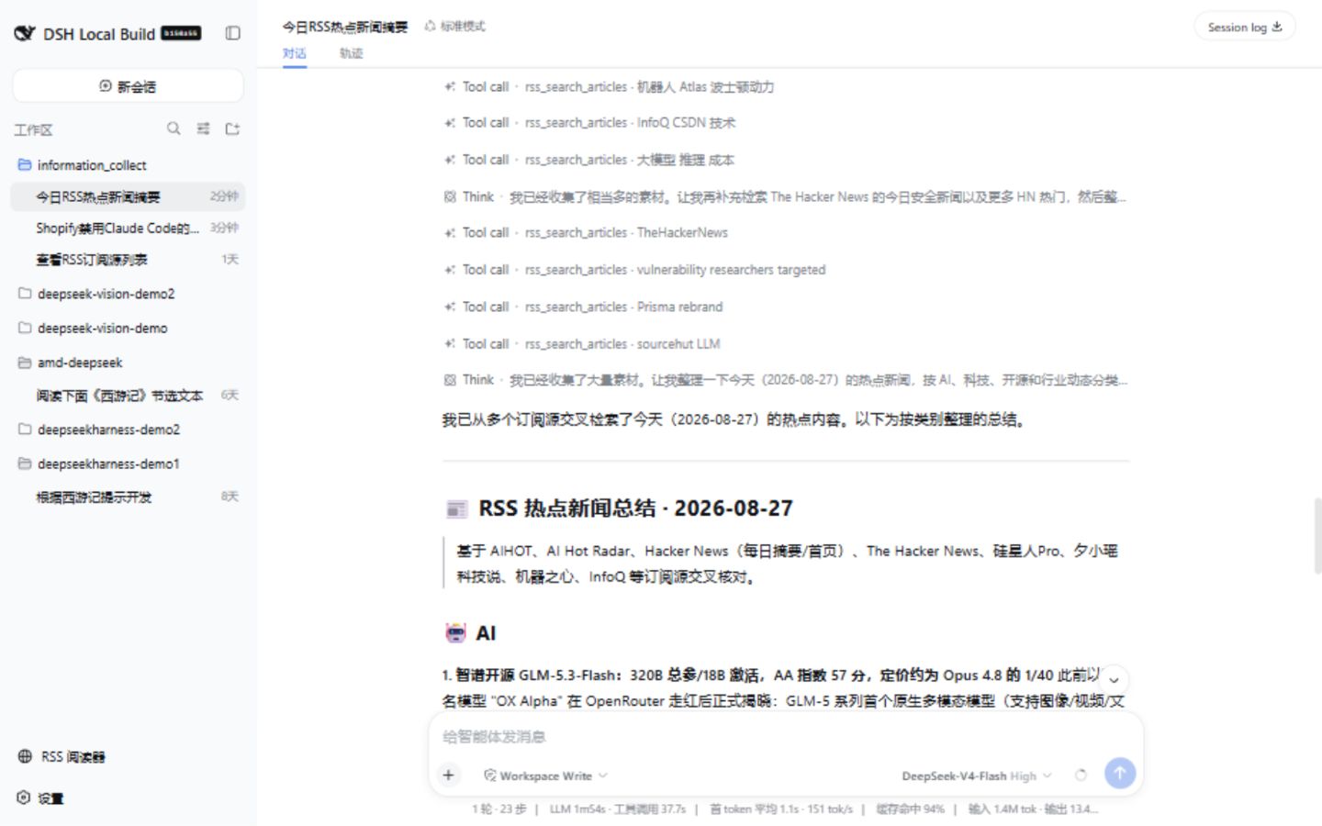Collapse the amd-deepseek folder

point(128,363)
